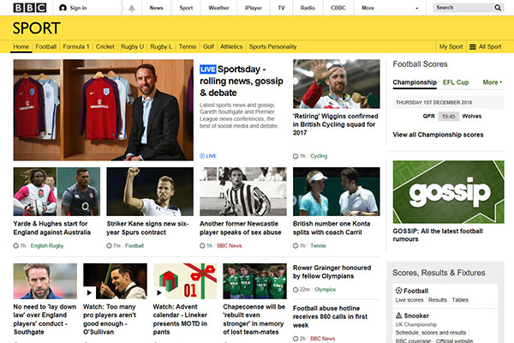Open UK Championship link under Snooker
Image resolution: width=514 pixels, height=343 pixels.
(x=416, y=325)
